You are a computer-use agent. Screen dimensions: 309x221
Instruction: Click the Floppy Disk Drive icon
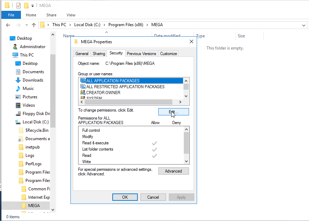18,114
